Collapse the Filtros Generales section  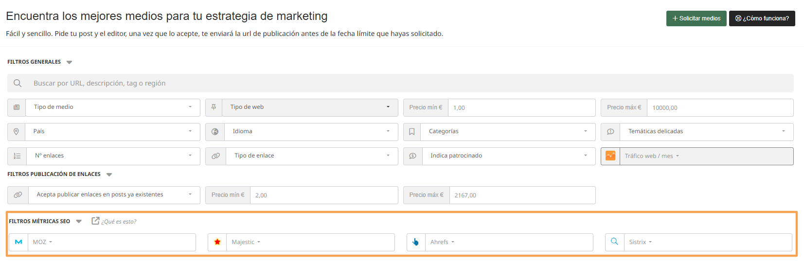[x=69, y=62]
